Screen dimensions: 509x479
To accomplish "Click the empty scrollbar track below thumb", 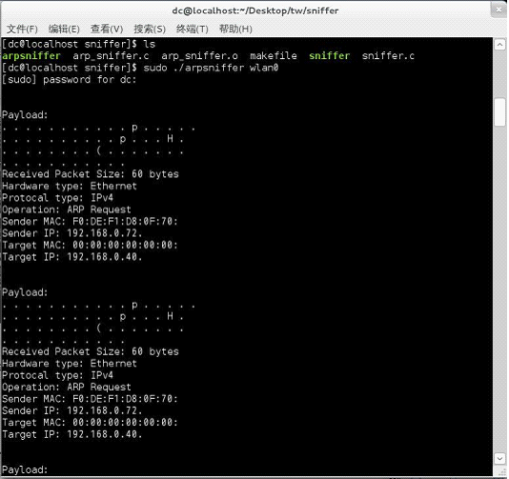I will tap(499, 289).
